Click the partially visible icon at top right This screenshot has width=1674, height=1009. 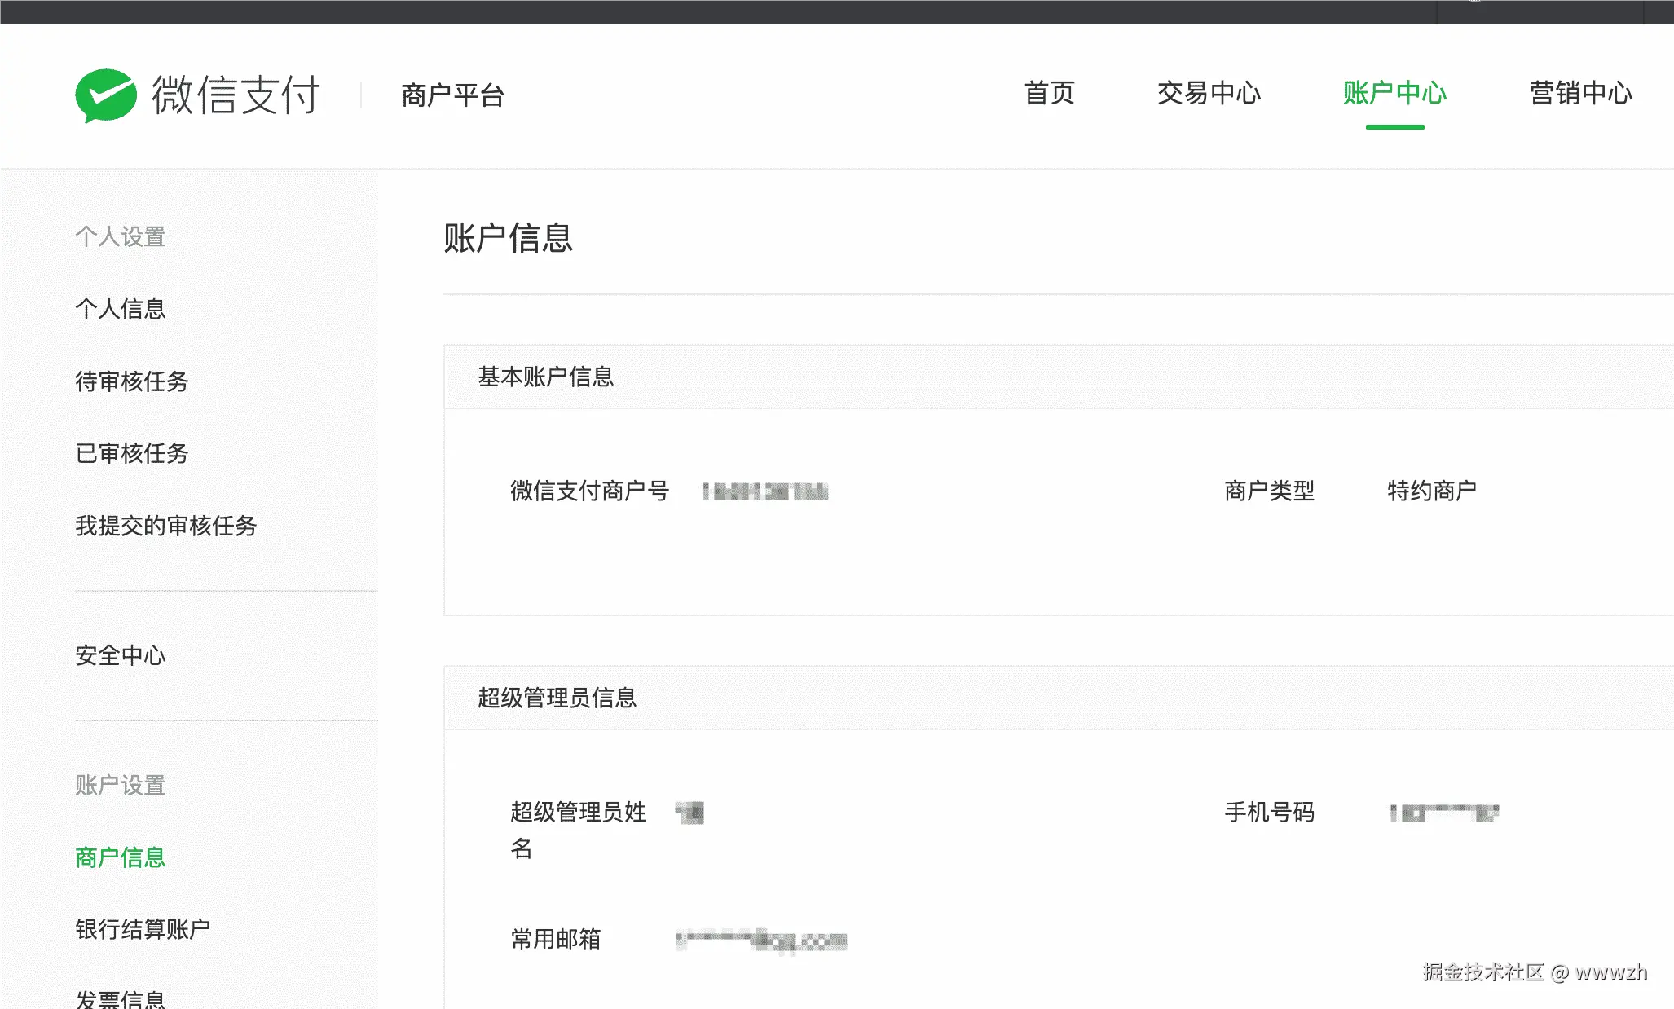pyautogui.click(x=1475, y=4)
